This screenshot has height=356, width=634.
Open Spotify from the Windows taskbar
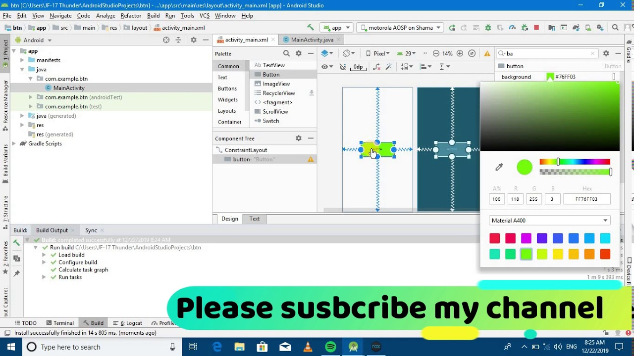click(330, 347)
